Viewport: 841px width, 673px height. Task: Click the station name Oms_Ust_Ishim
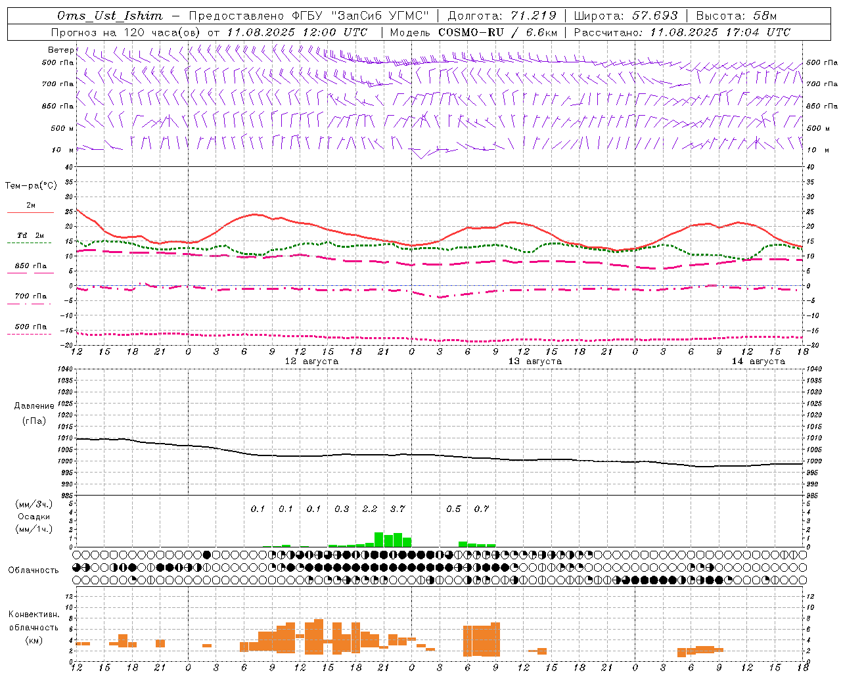coord(110,16)
